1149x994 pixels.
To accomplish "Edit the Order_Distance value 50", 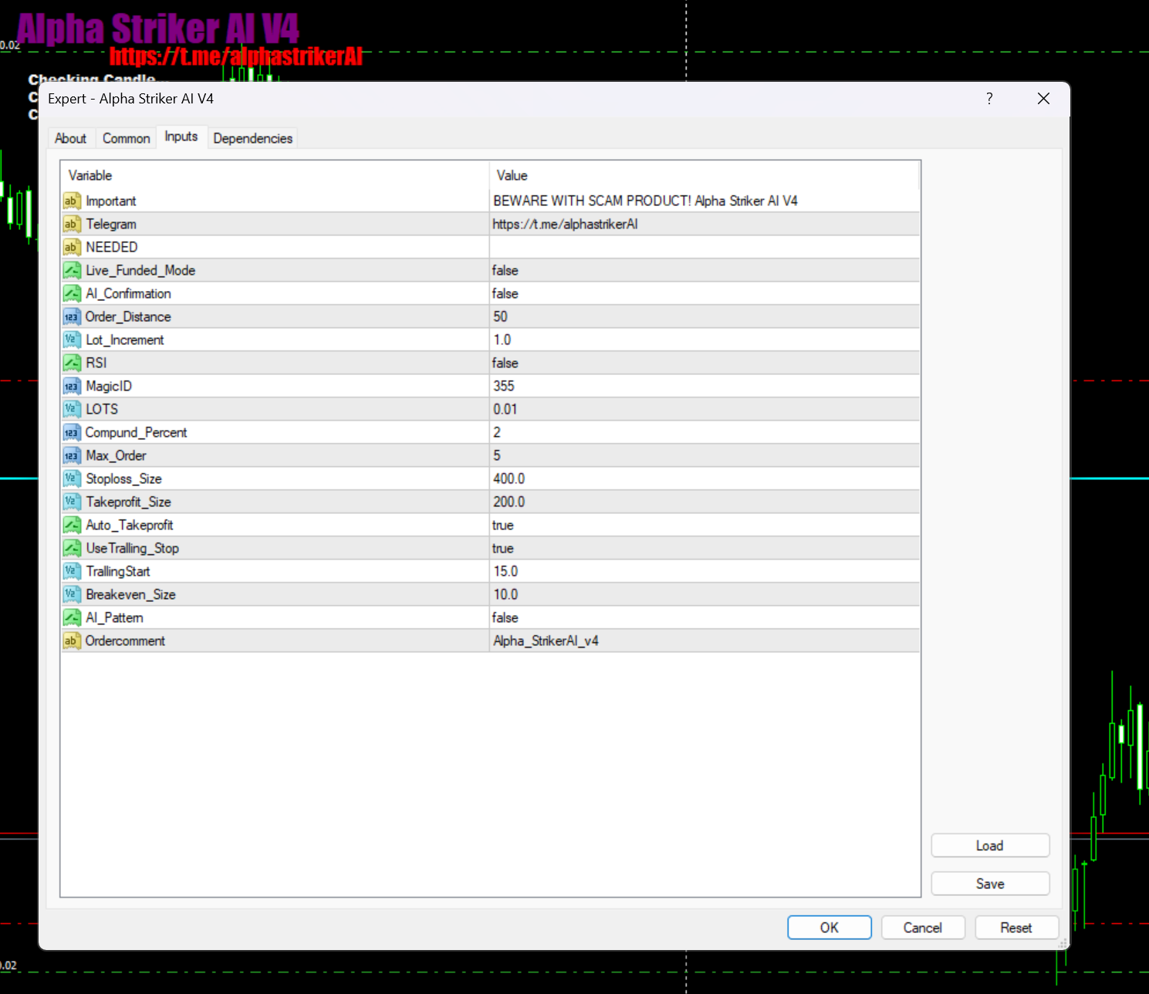I will click(705, 316).
